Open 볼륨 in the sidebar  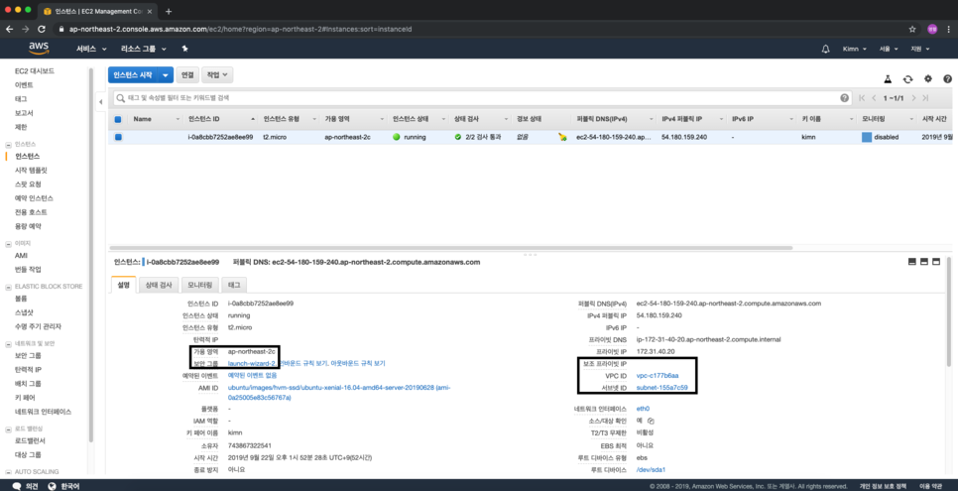pyautogui.click(x=21, y=299)
